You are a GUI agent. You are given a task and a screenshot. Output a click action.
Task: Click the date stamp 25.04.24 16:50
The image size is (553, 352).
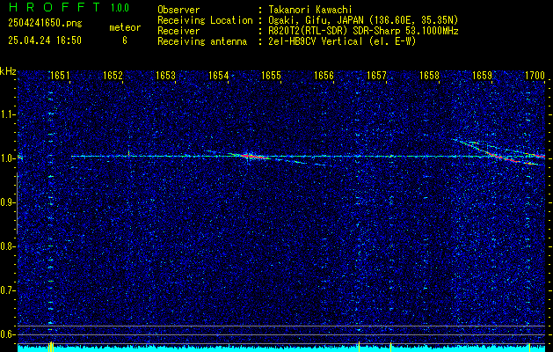[45, 40]
